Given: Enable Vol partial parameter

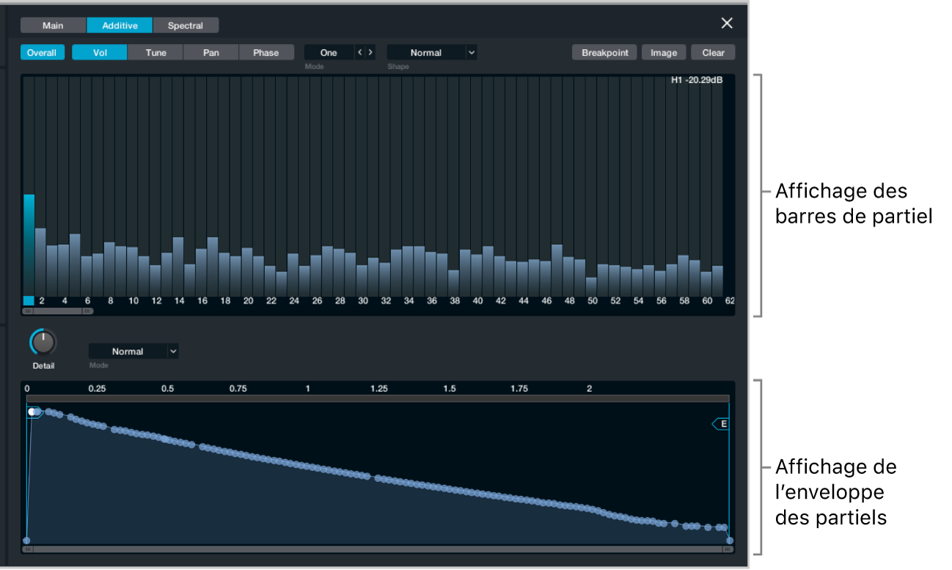Looking at the screenshot, I should tap(100, 53).
